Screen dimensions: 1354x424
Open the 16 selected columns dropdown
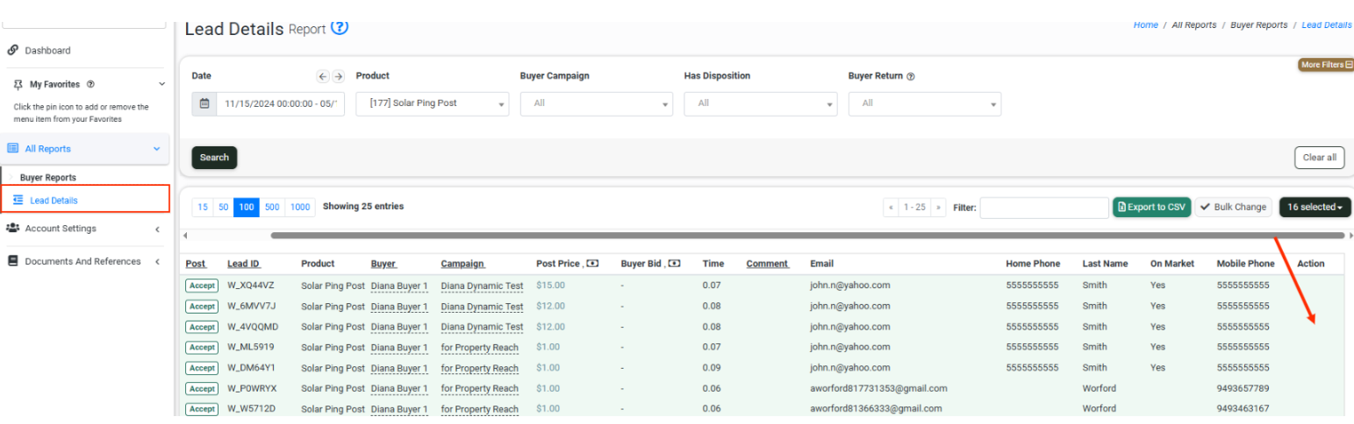1315,208
